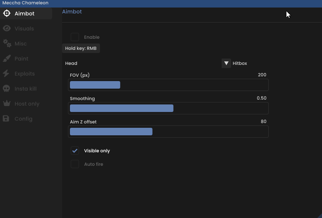Click the Host only crown icon
This screenshot has width=322, height=218.
pyautogui.click(x=7, y=103)
